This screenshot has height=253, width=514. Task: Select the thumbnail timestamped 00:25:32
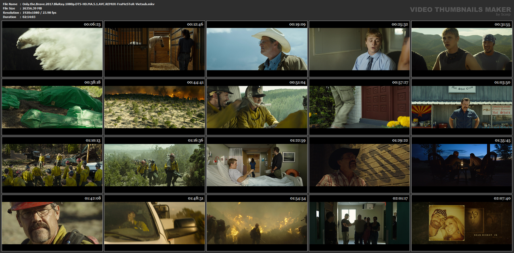(x=359, y=49)
